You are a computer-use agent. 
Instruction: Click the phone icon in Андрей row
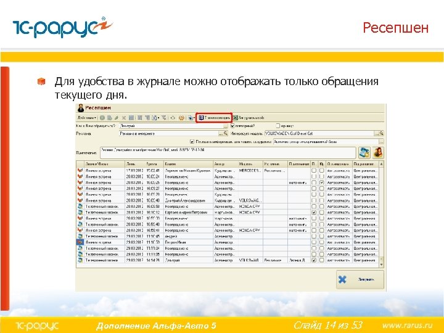pos(80,236)
